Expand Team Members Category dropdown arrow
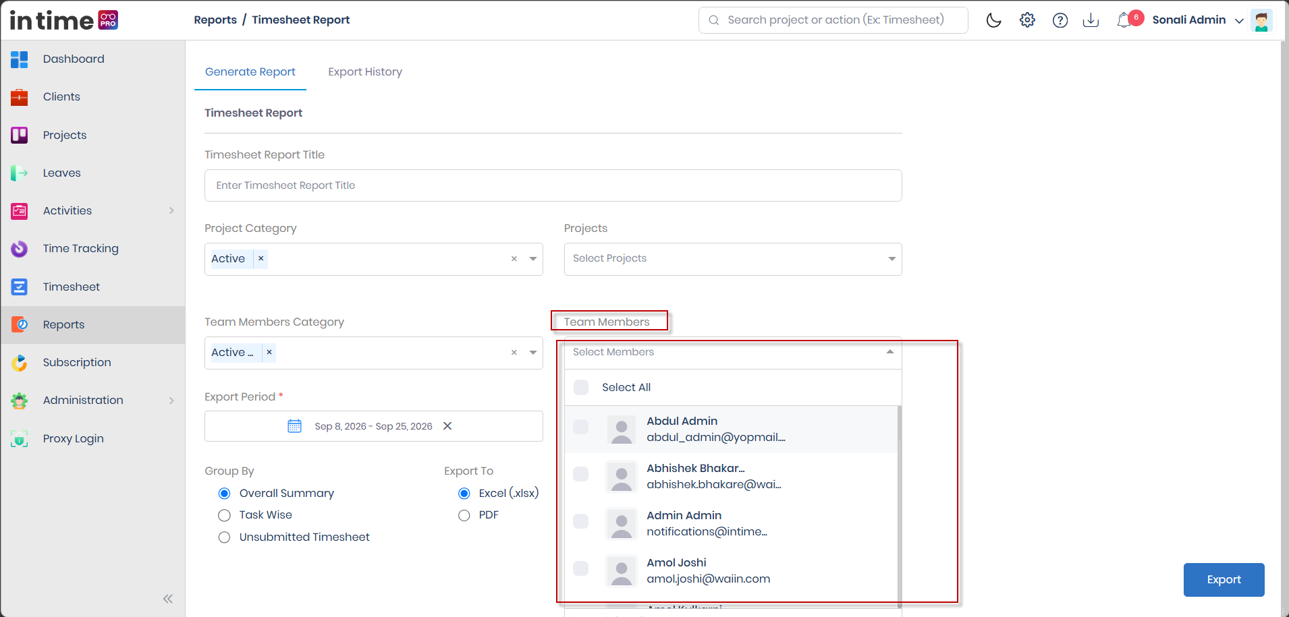1289x617 pixels. pyautogui.click(x=533, y=353)
